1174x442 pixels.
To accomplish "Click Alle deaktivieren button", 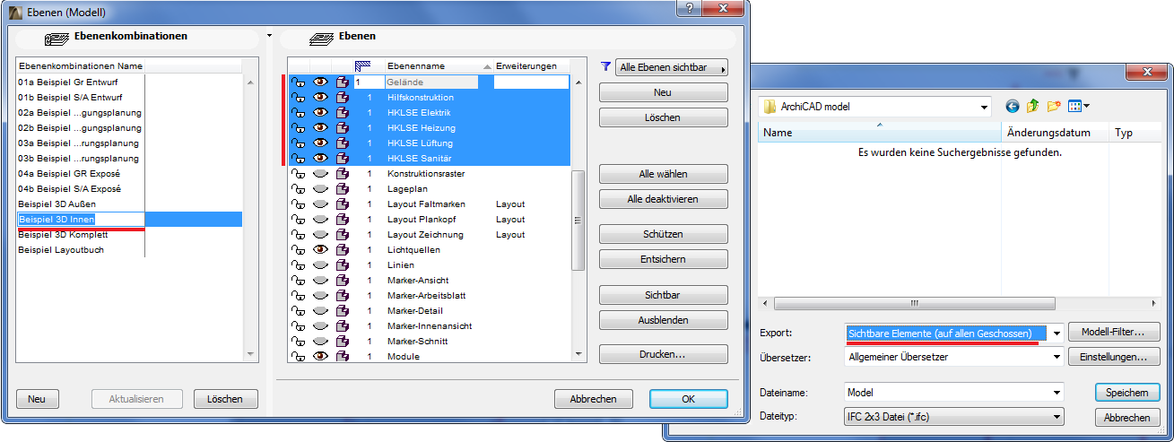I will coord(664,199).
